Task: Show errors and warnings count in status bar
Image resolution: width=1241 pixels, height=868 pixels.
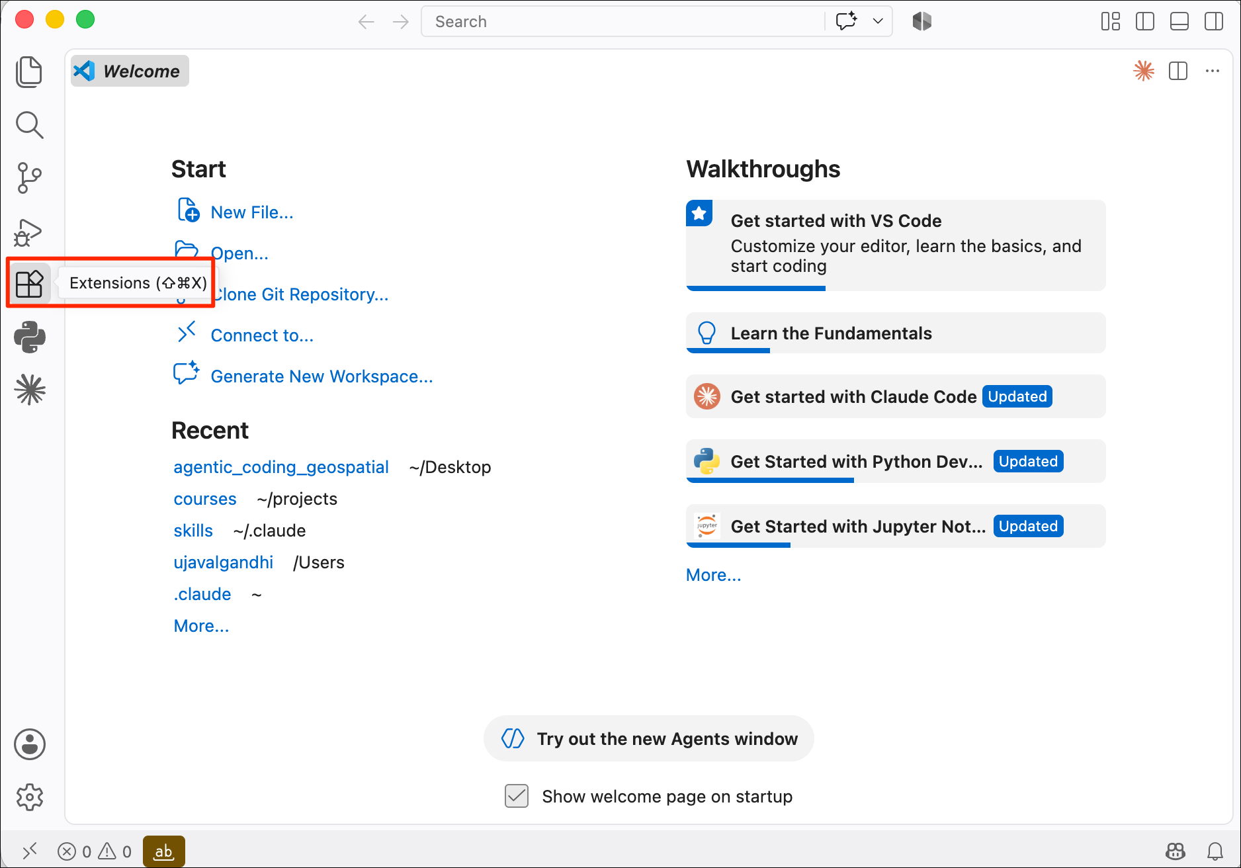Action: pos(95,851)
